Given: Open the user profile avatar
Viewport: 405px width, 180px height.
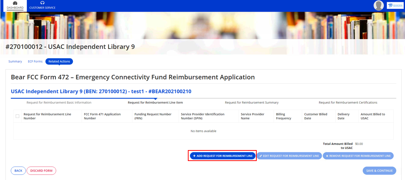Looking at the screenshot, I should [x=379, y=6].
